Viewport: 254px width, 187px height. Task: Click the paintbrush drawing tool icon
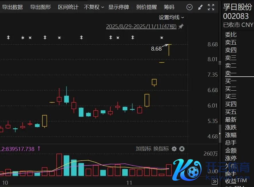[200, 7]
